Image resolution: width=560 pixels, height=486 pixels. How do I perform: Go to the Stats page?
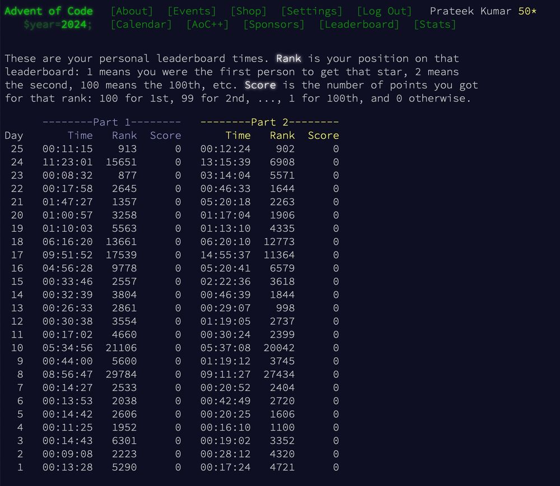coord(434,24)
